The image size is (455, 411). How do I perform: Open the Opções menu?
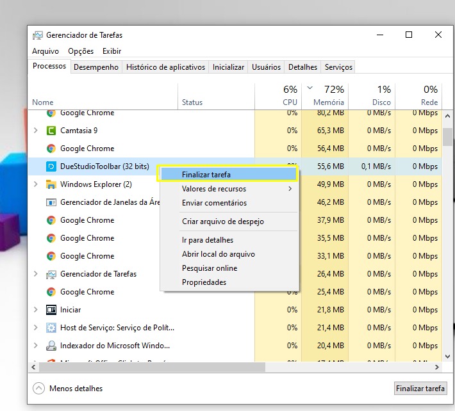point(81,51)
